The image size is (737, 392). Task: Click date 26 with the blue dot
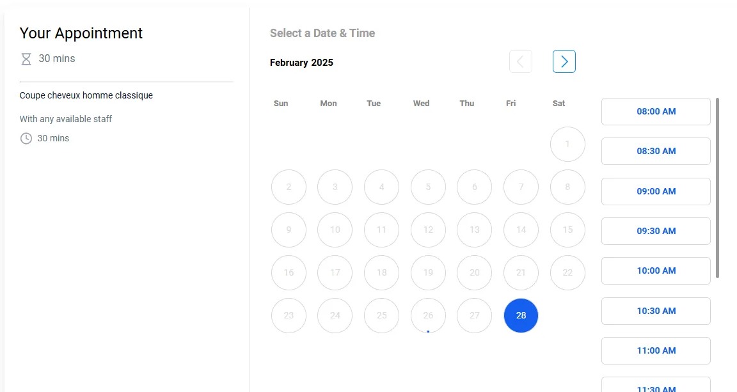[428, 315]
